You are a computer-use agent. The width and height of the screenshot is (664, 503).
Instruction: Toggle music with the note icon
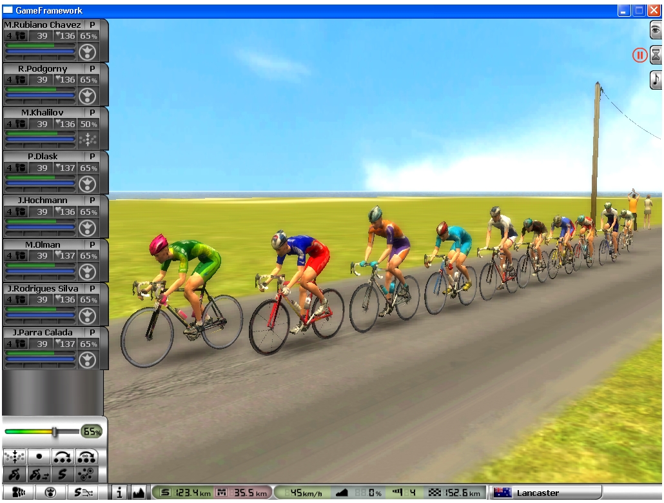[x=656, y=79]
